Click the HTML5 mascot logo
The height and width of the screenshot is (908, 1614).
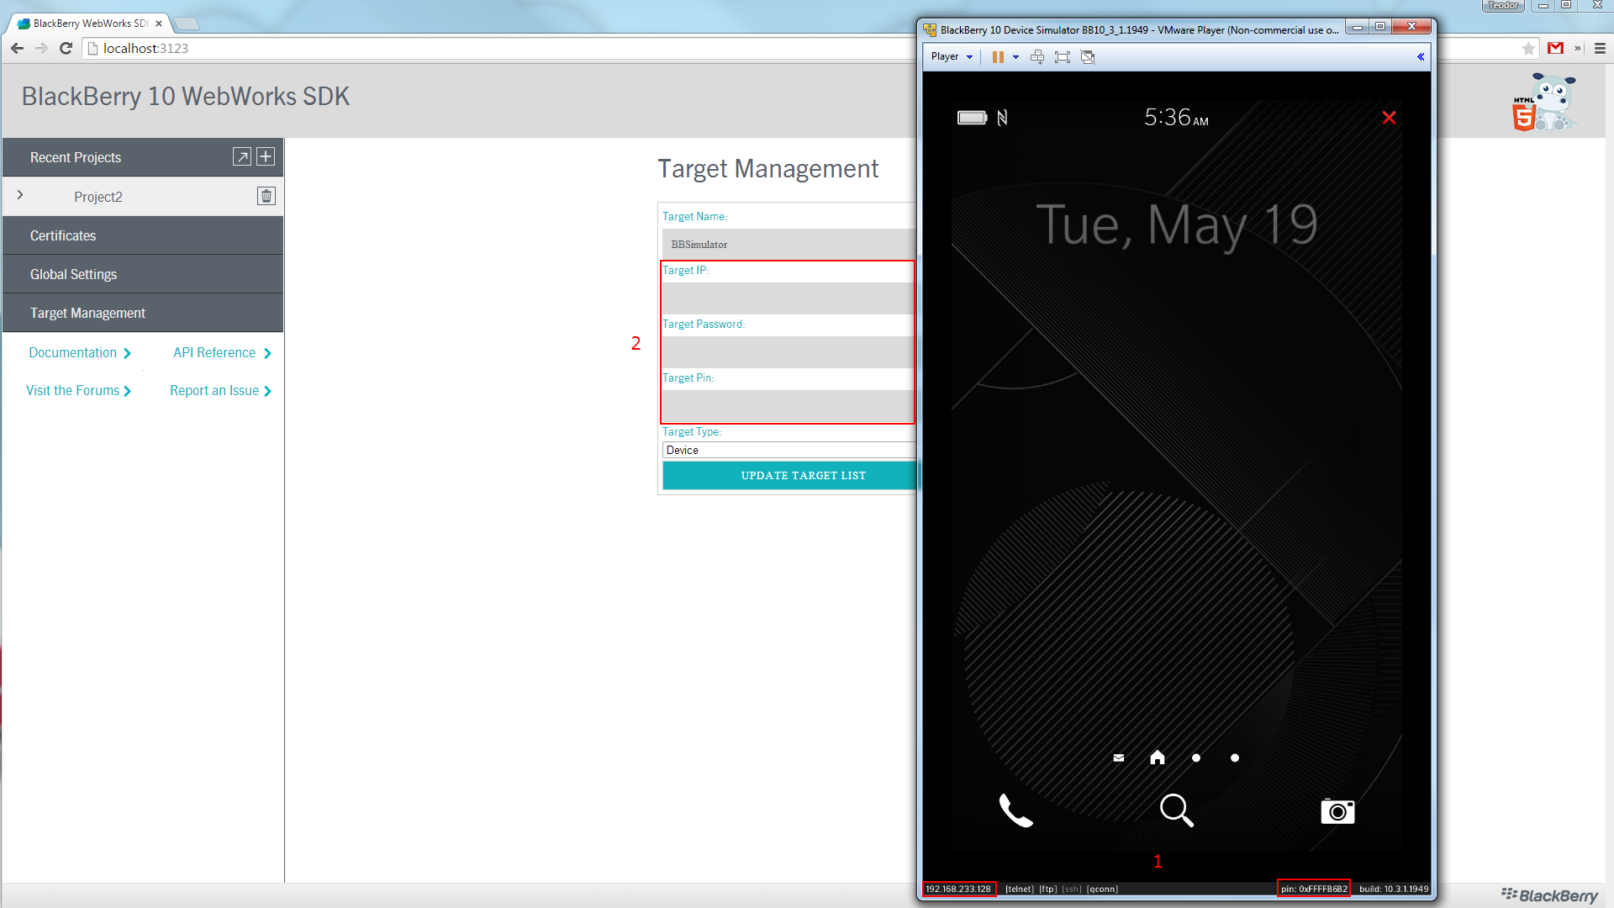pyautogui.click(x=1544, y=102)
